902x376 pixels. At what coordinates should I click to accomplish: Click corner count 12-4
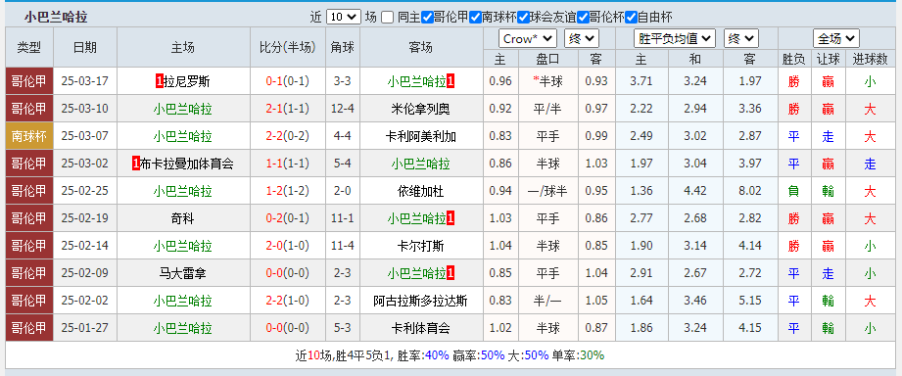342,109
